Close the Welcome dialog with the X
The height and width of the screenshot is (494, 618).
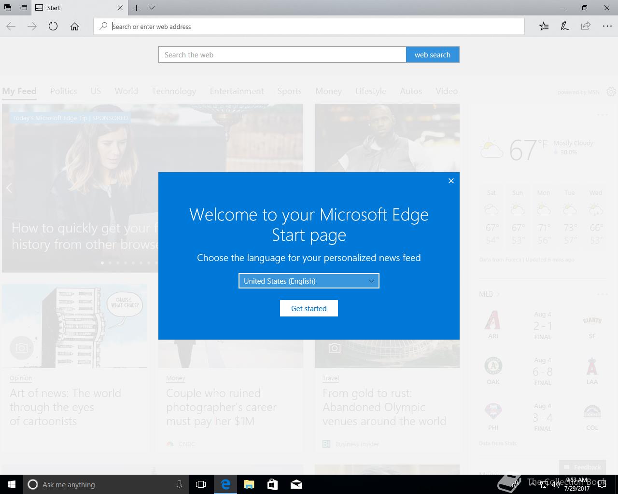pos(451,181)
